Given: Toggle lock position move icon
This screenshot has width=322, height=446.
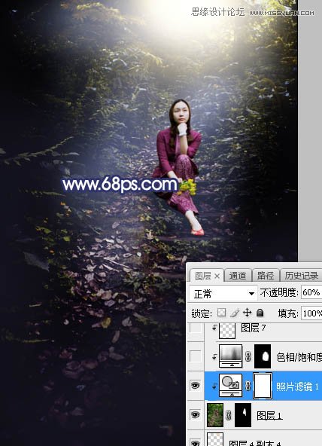Looking at the screenshot, I should (247, 313).
